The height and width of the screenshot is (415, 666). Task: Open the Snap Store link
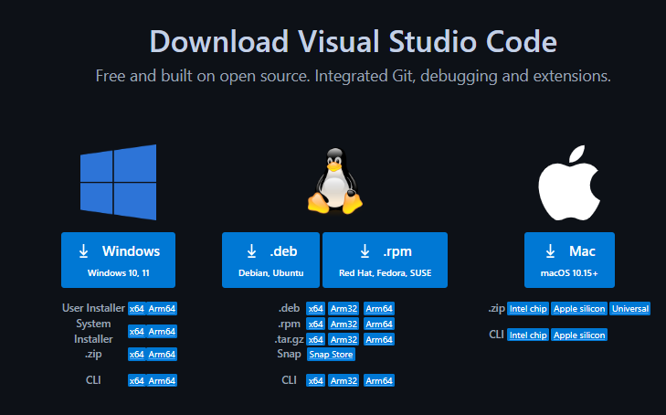pos(331,355)
